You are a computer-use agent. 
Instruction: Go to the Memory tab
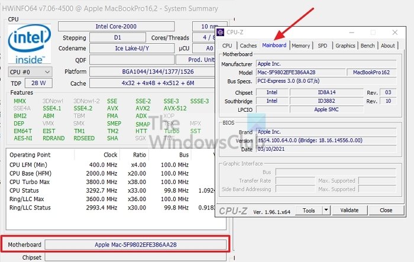pos(300,46)
